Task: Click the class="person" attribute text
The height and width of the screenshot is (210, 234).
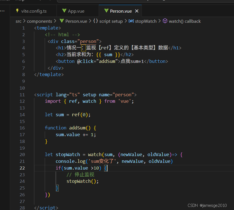Action: 80,41
